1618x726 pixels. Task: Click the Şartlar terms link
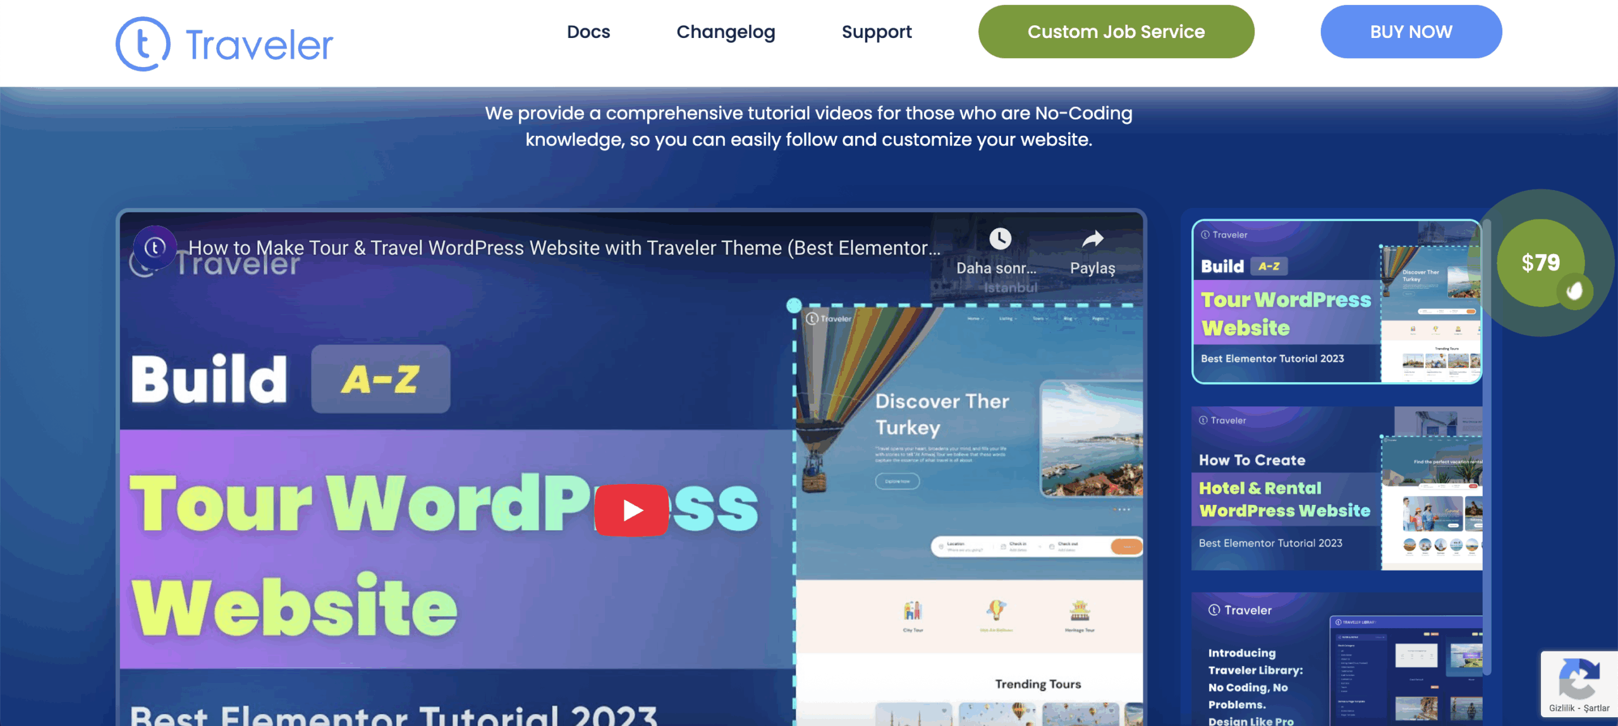tap(1597, 708)
